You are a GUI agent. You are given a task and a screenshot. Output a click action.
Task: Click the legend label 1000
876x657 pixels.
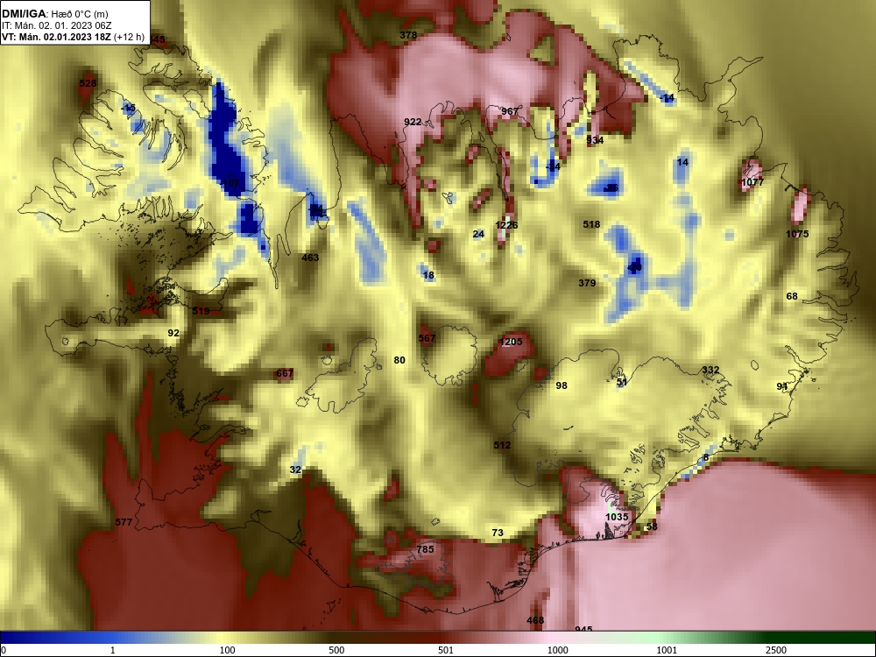click(557, 650)
